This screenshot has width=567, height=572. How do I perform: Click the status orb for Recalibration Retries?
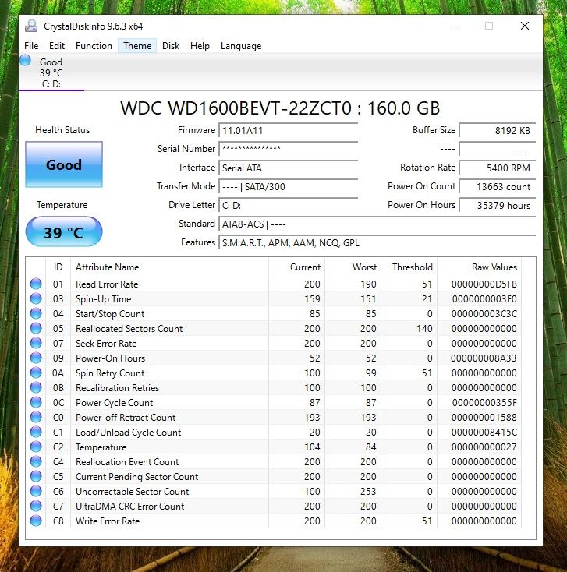[x=36, y=387]
